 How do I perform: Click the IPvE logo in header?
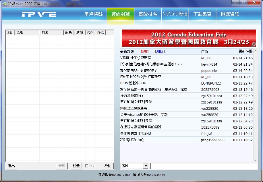(39, 14)
